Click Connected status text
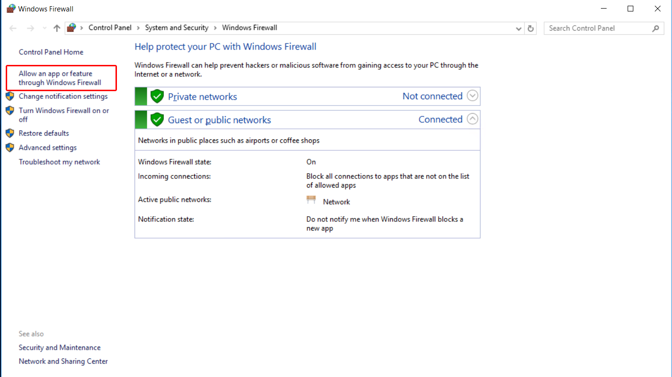 point(441,119)
